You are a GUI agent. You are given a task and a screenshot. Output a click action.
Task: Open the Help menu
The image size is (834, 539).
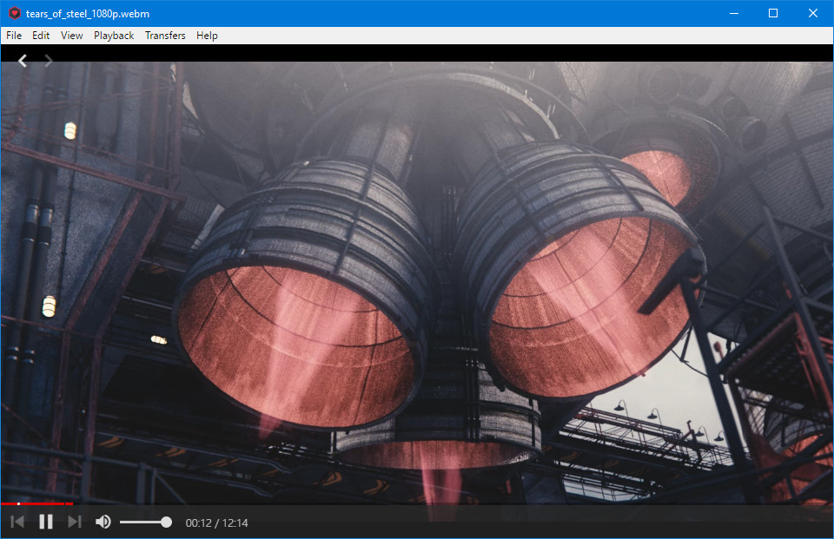207,36
